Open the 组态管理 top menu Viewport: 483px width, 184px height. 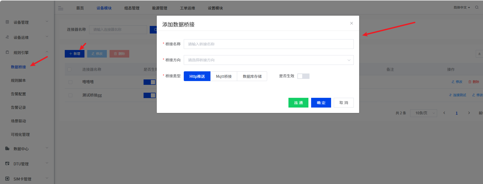pos(132,8)
